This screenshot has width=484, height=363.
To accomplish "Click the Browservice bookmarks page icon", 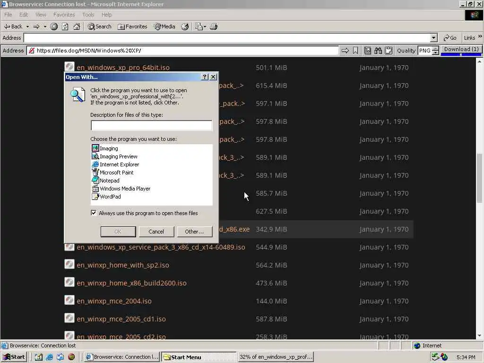I will click(368, 50).
